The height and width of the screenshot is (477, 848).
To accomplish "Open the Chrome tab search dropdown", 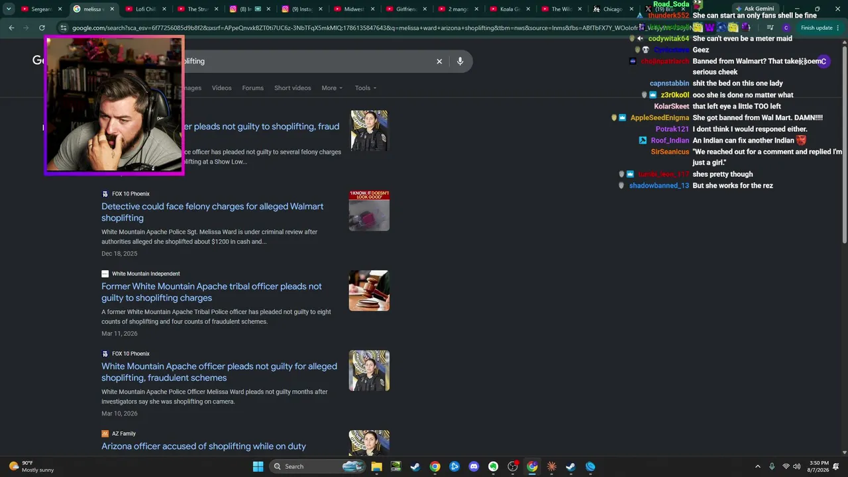I will (9, 9).
